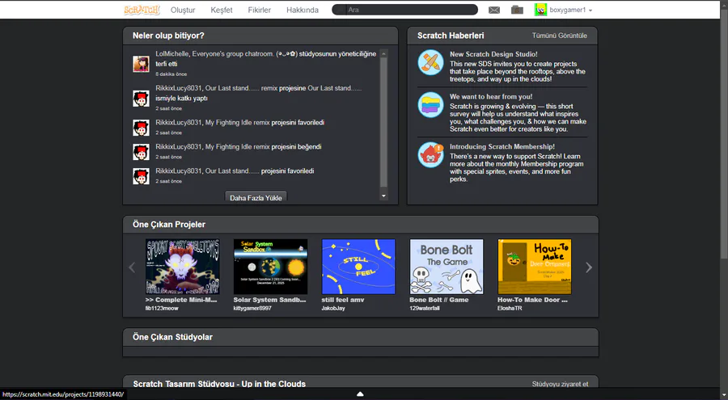Open the Oluştur menu item
This screenshot has height=400, width=728.
183,10
